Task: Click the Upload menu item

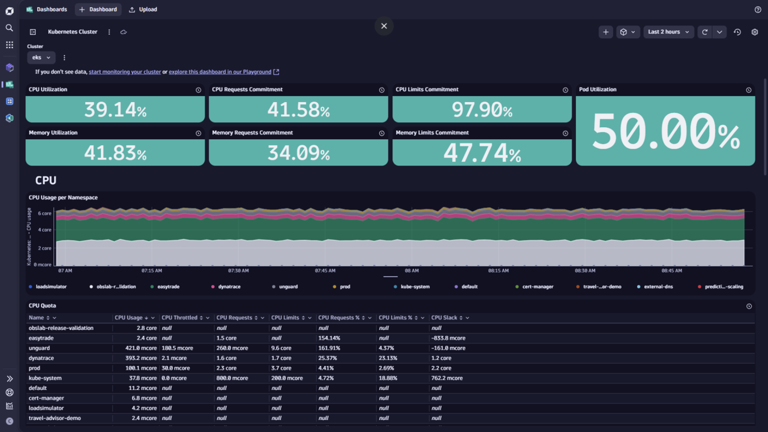Action: (143, 10)
